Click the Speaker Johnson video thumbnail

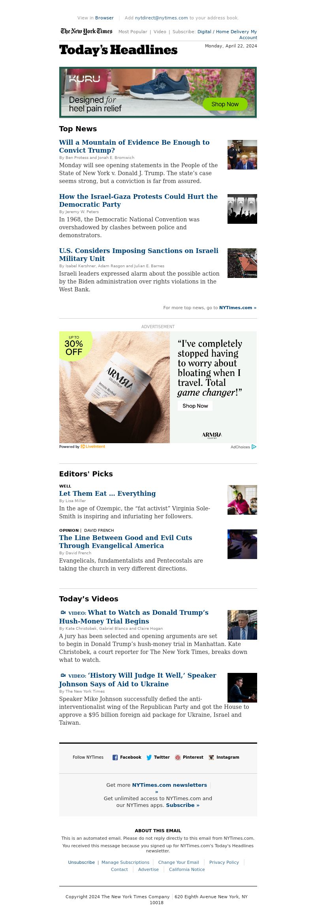click(242, 688)
